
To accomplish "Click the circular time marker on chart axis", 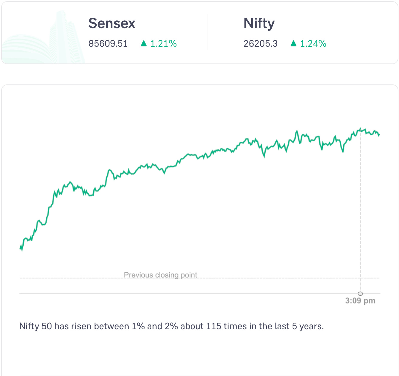I will click(x=360, y=294).
